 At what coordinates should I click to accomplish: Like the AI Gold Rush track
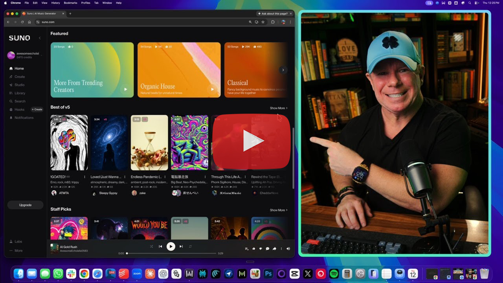tap(253, 248)
